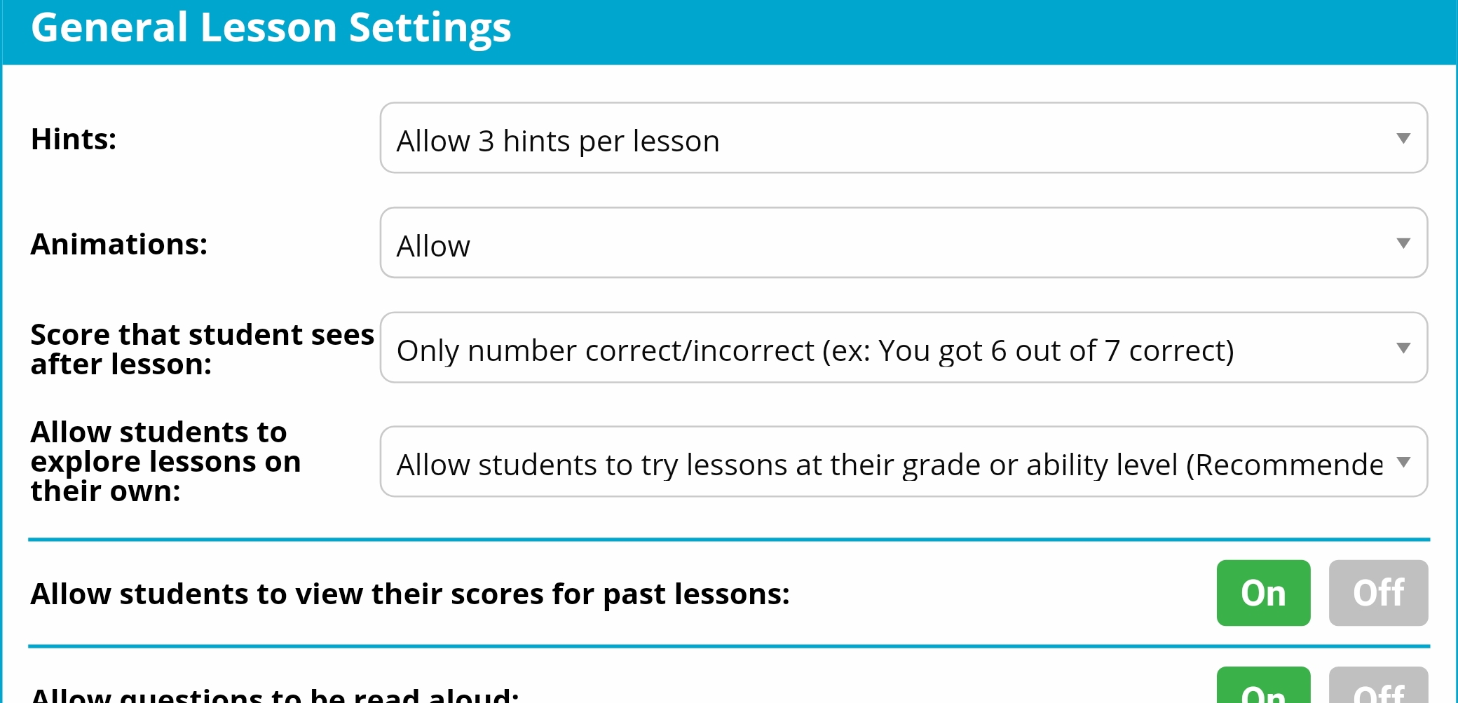Image resolution: width=1458 pixels, height=703 pixels.
Task: Click the arrow on the explore lessons dropdown
Action: pyautogui.click(x=1403, y=462)
